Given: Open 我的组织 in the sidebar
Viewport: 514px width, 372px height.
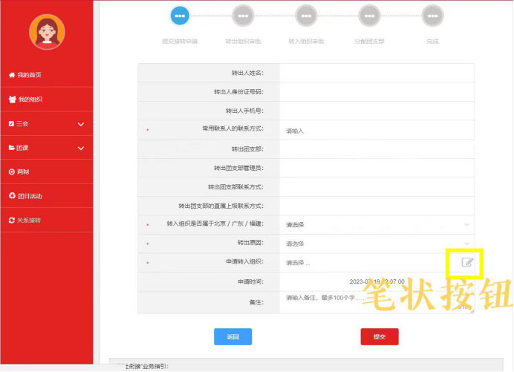Looking at the screenshot, I should (30, 99).
